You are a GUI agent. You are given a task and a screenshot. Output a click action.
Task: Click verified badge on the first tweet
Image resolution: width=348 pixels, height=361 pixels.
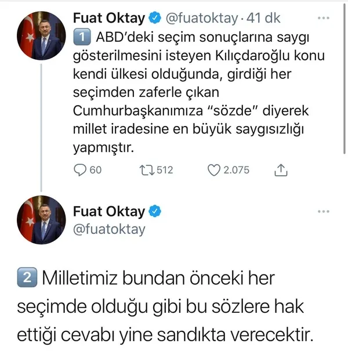click(x=155, y=19)
